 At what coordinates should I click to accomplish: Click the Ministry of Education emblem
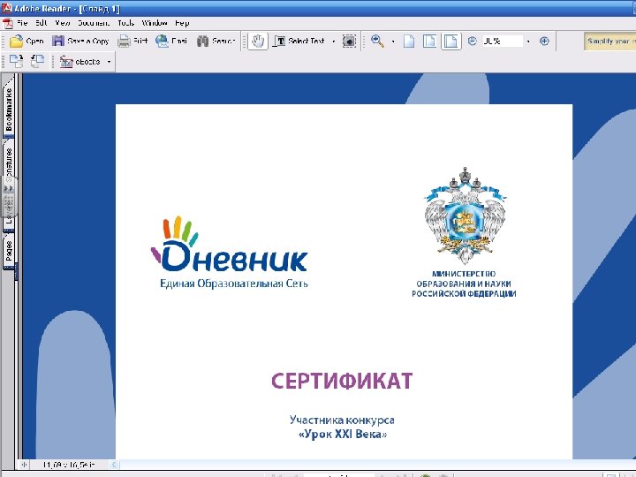point(465,215)
